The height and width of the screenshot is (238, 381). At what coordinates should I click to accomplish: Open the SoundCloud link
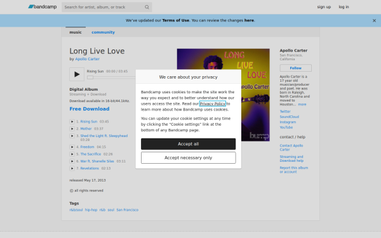289,117
